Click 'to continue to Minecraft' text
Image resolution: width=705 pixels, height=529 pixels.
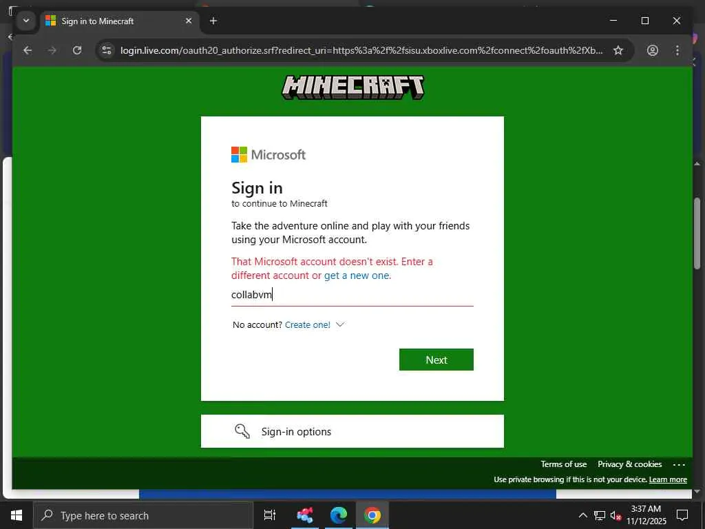coord(280,204)
